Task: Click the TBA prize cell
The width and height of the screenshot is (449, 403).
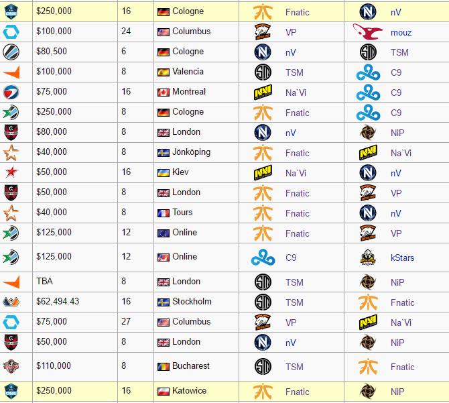Action: pyautogui.click(x=75, y=282)
